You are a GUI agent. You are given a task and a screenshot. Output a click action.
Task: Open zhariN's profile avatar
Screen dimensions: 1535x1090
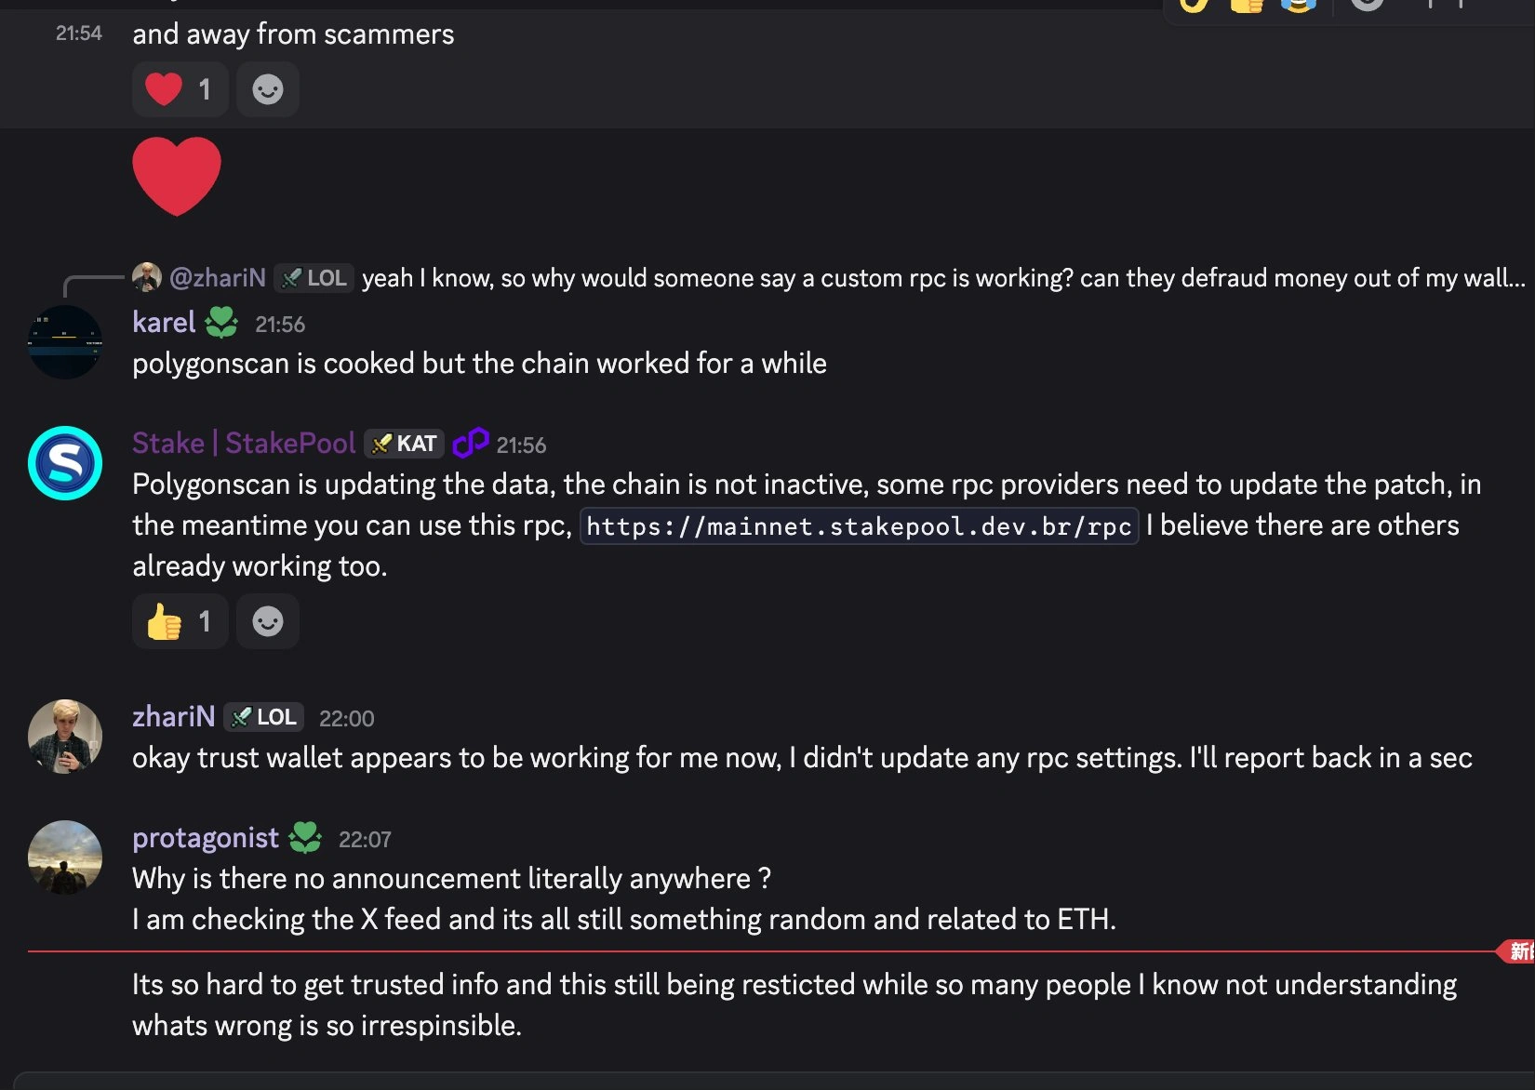click(64, 736)
